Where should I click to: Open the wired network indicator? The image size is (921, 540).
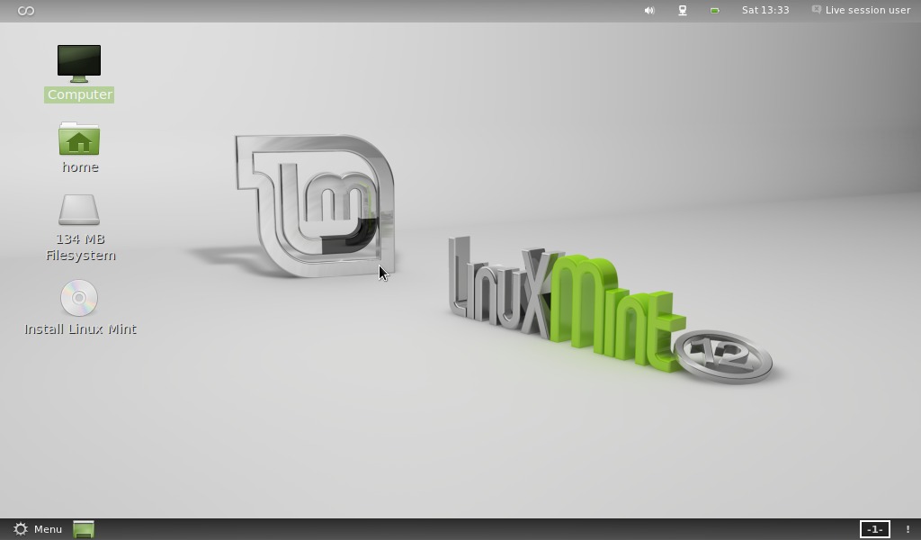click(x=683, y=11)
